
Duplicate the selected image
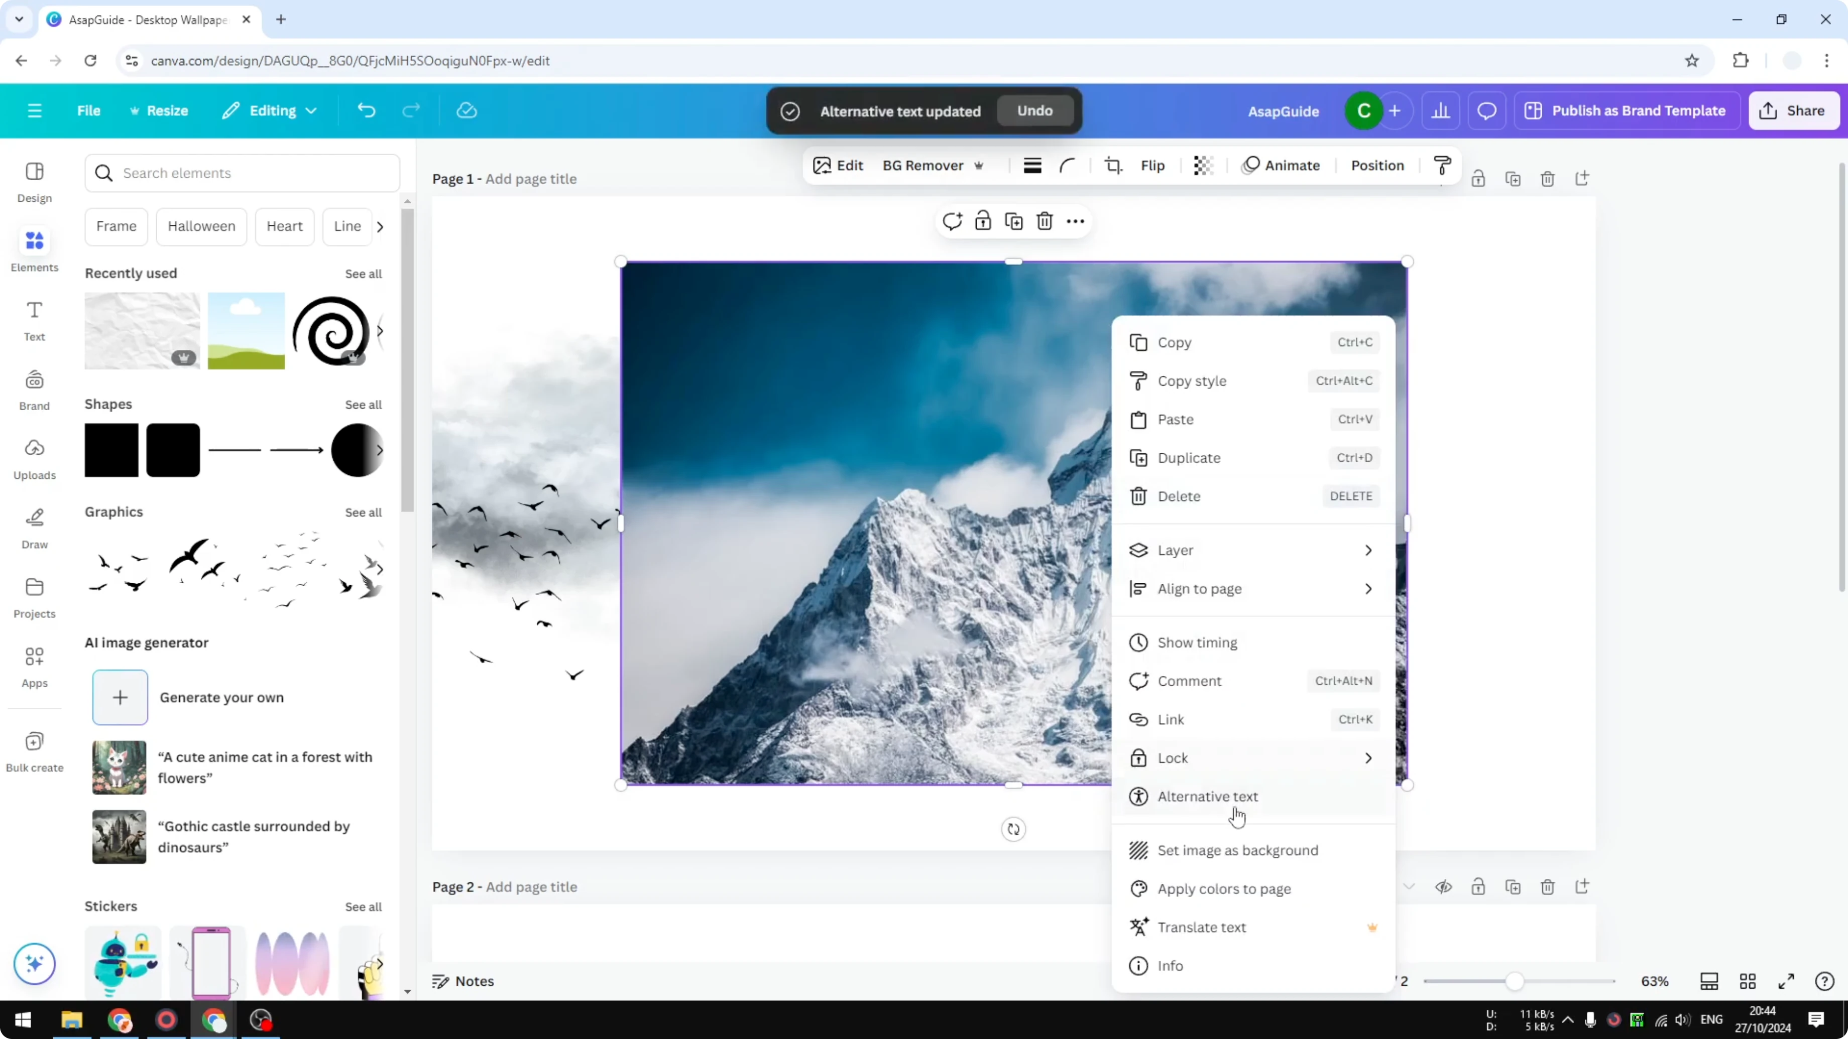click(1014, 221)
